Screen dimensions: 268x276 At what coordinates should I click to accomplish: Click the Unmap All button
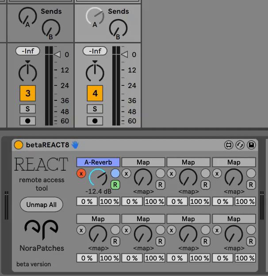(x=42, y=205)
